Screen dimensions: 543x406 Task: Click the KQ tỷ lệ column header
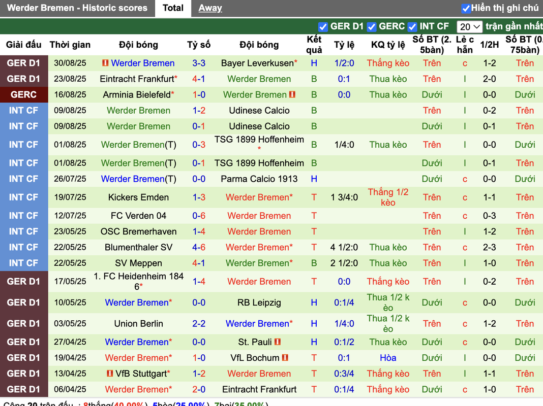pyautogui.click(x=388, y=45)
